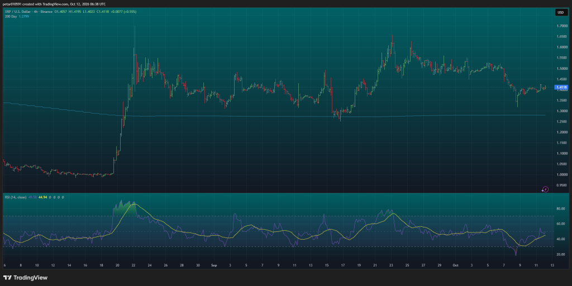This screenshot has height=286, width=572.
Task: Click the change value +0.0077 (+0.55%)
Action: click(125, 12)
